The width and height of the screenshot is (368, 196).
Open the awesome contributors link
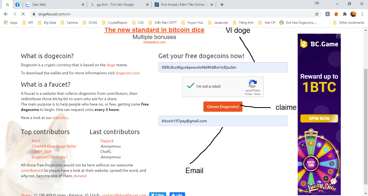tap(32, 170)
